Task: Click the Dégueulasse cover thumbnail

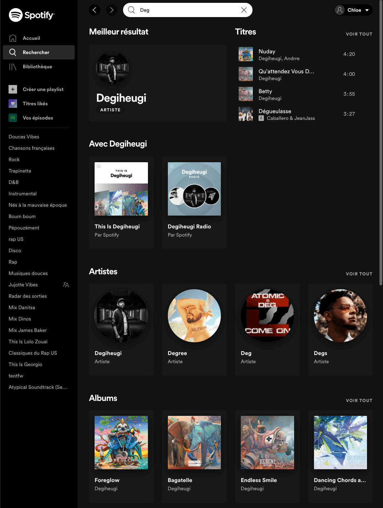Action: [246, 114]
